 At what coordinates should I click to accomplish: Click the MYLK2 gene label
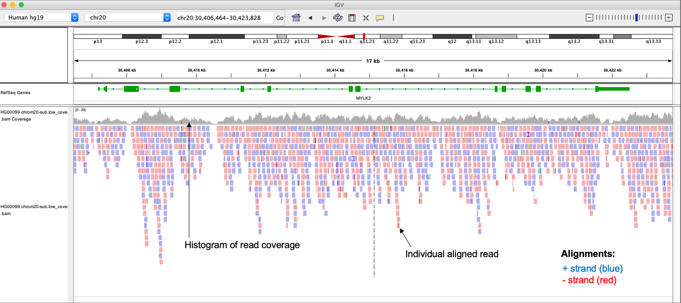(363, 98)
